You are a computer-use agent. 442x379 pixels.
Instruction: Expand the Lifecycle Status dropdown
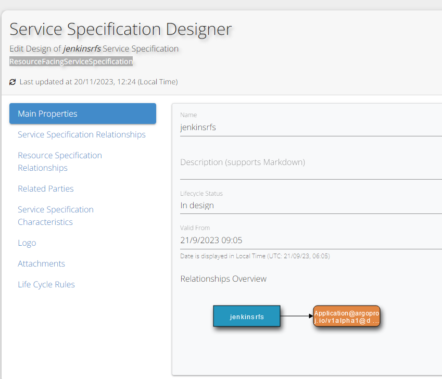[310, 206]
